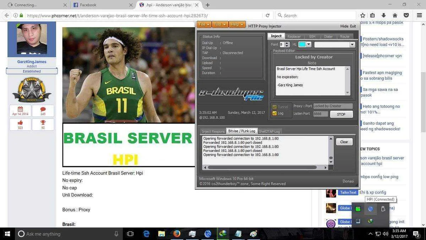Click the Listen Port field

pyautogui.click(x=321, y=114)
